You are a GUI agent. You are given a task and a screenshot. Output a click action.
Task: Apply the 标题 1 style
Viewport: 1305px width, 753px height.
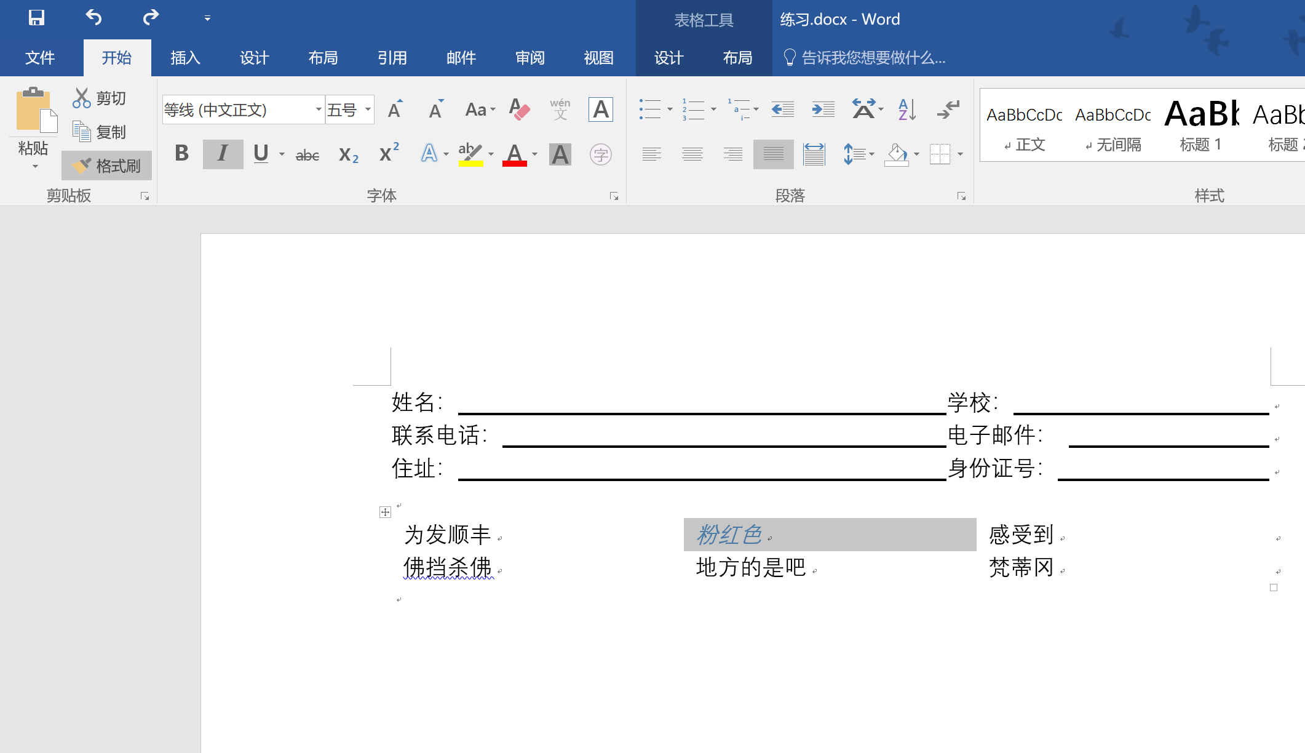click(x=1200, y=123)
